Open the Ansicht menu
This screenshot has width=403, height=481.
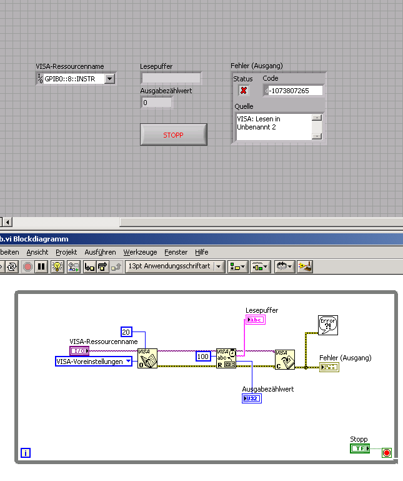coord(37,252)
